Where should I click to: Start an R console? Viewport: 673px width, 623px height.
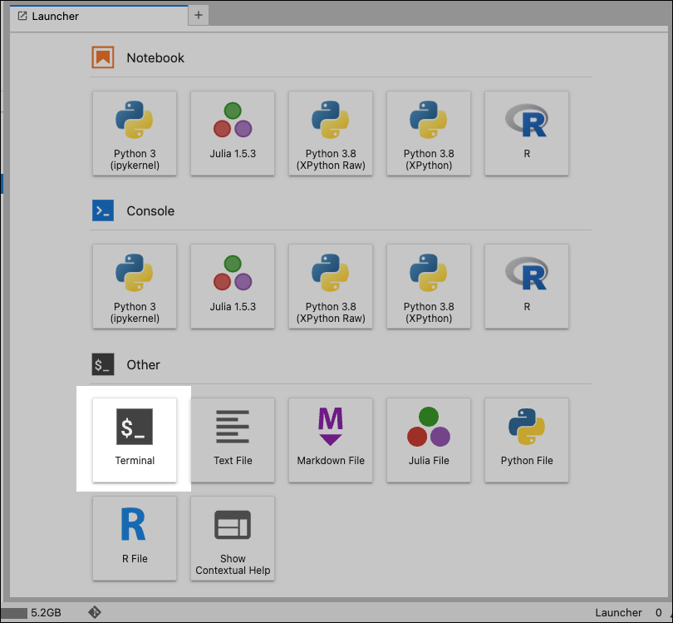tap(526, 286)
